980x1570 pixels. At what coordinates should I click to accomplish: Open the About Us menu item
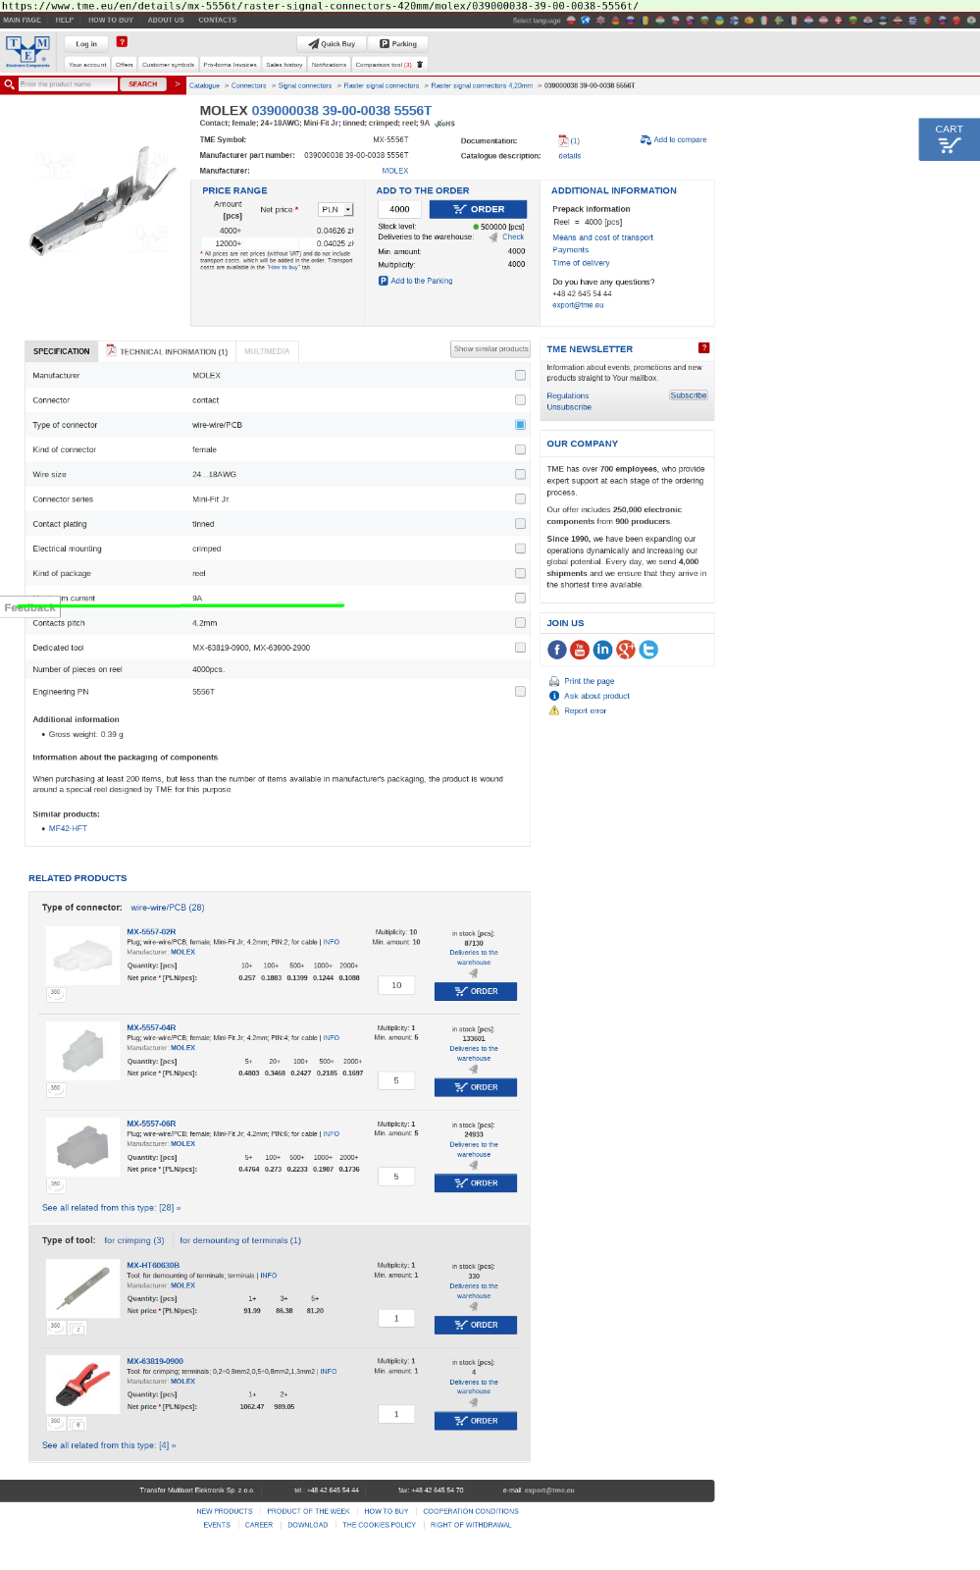pos(166,20)
